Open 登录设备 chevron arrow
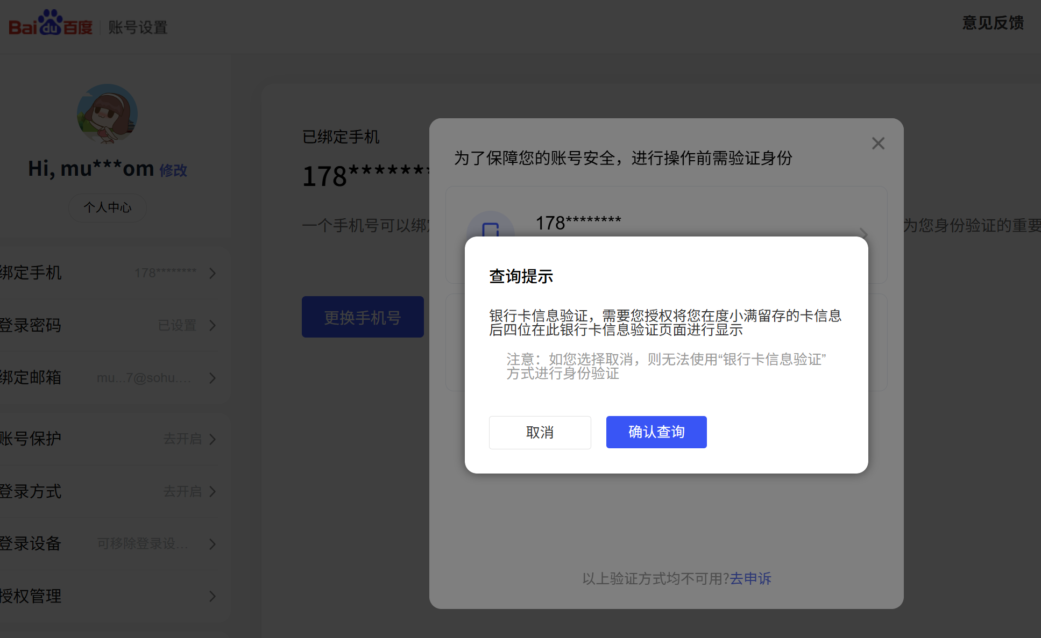 213,544
